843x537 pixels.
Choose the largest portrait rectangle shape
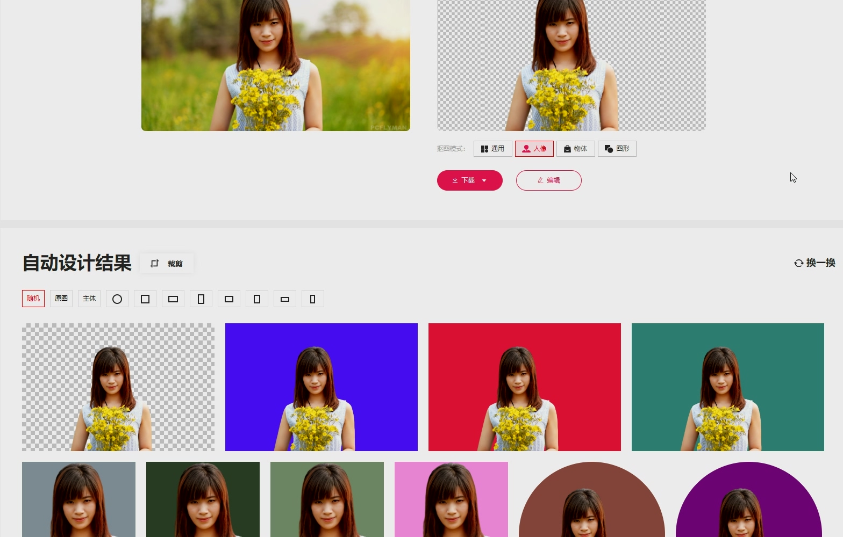tap(201, 299)
